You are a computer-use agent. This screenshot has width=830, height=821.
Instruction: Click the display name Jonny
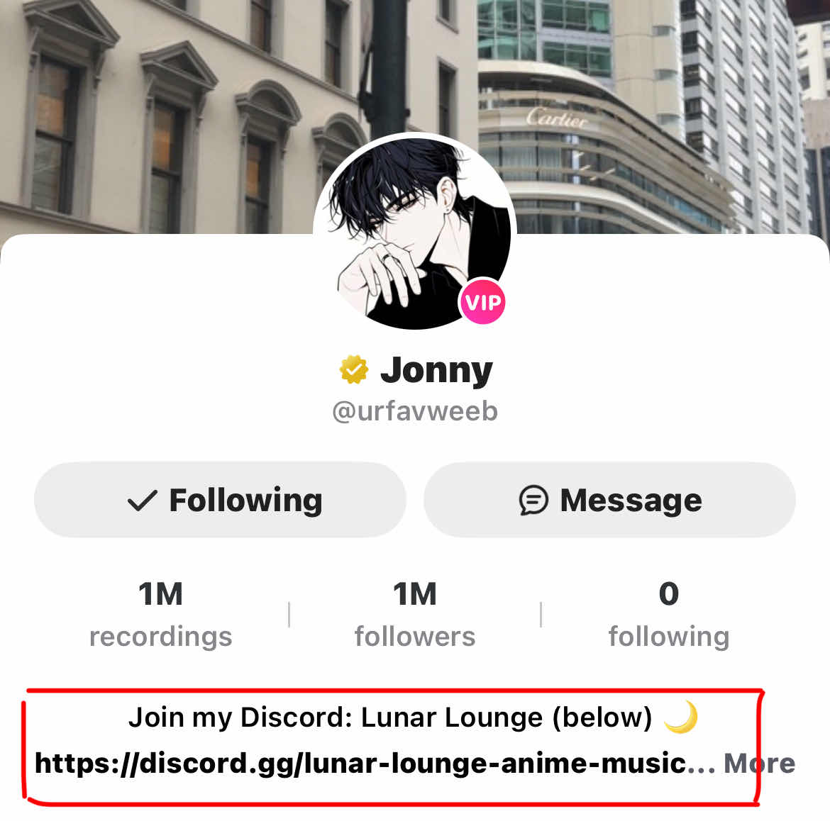coord(437,370)
